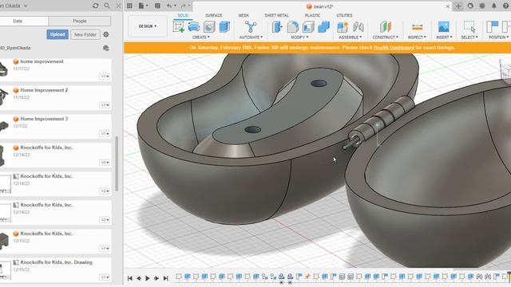
Task: Open the DESIGN workspace dropdown
Action: (x=148, y=26)
